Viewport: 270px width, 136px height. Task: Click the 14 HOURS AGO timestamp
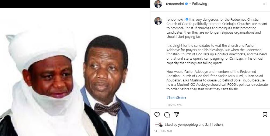click(163, 131)
